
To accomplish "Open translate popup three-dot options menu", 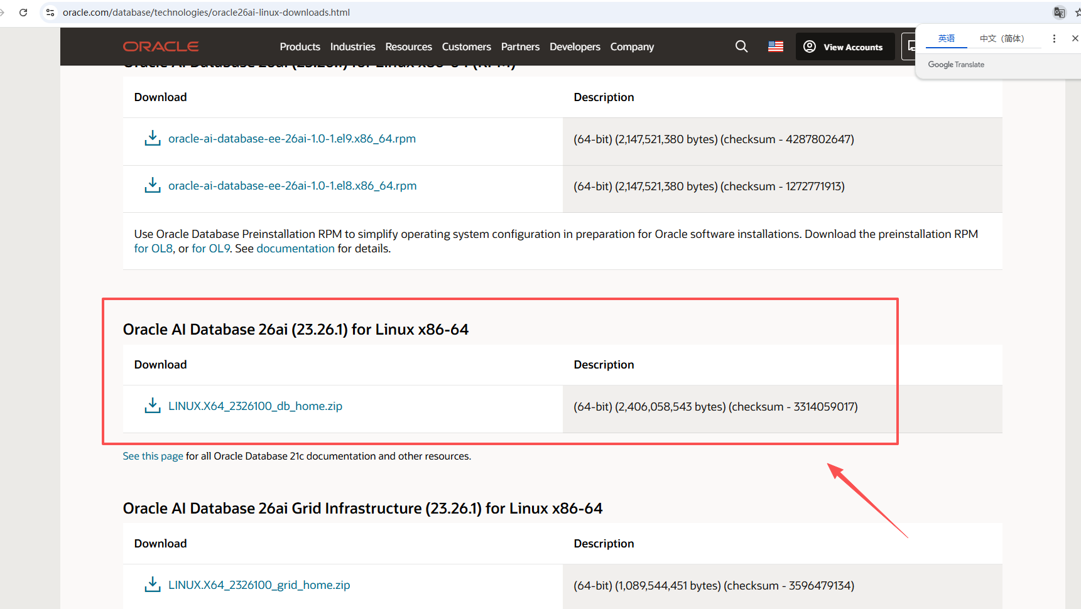I will 1054,38.
